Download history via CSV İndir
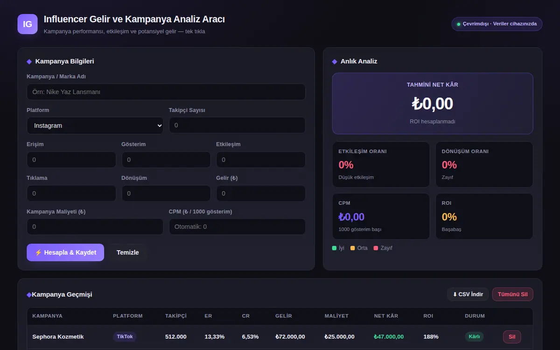 (x=468, y=294)
